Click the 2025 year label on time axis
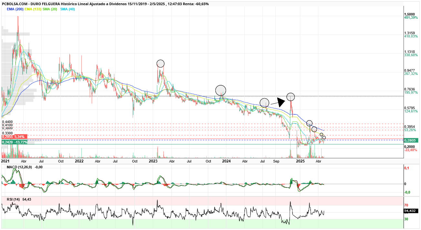Screen dimensions: 421x230 (x=301, y=161)
